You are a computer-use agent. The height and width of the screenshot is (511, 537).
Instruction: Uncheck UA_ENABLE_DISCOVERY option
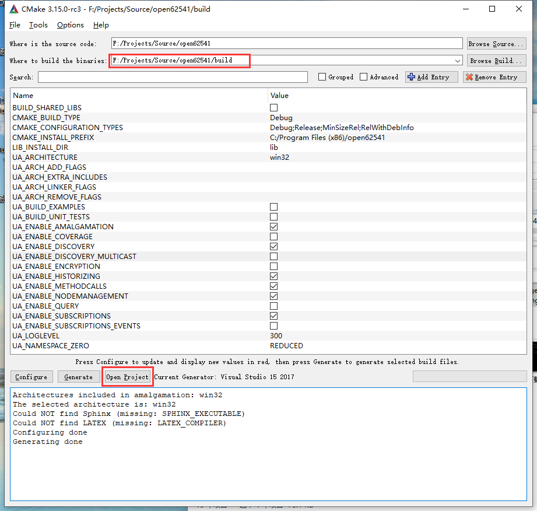coord(273,246)
